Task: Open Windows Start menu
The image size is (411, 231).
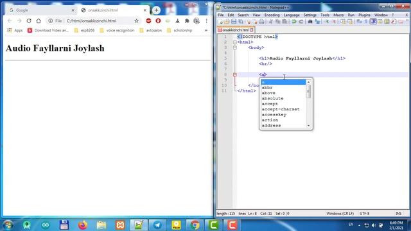Action: click(x=8, y=225)
